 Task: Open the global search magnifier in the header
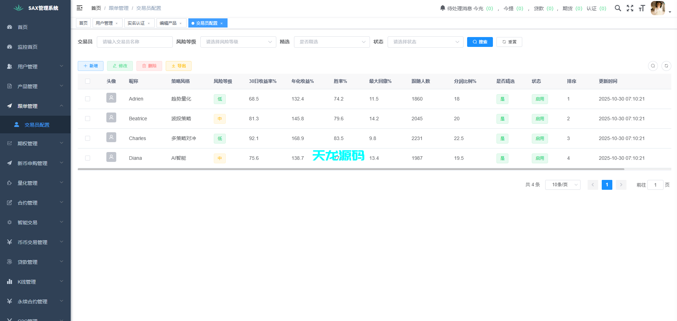[x=618, y=8]
